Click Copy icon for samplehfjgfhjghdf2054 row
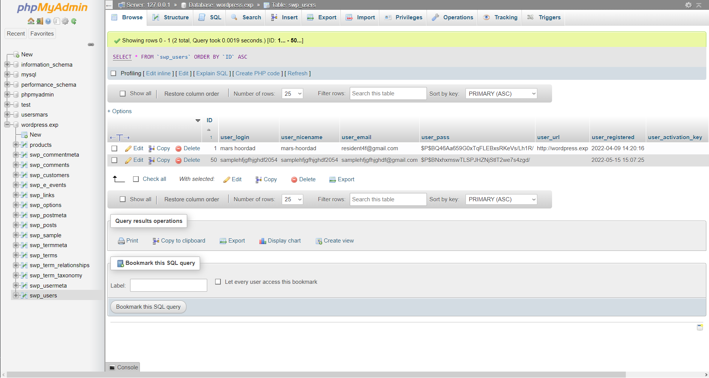The height and width of the screenshot is (378, 709). 152,160
